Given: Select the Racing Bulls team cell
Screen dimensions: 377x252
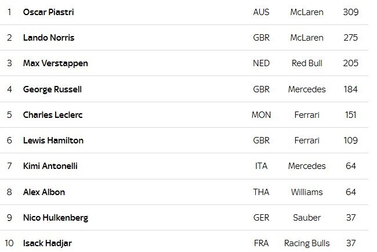Looking at the screenshot, I should [306, 243].
